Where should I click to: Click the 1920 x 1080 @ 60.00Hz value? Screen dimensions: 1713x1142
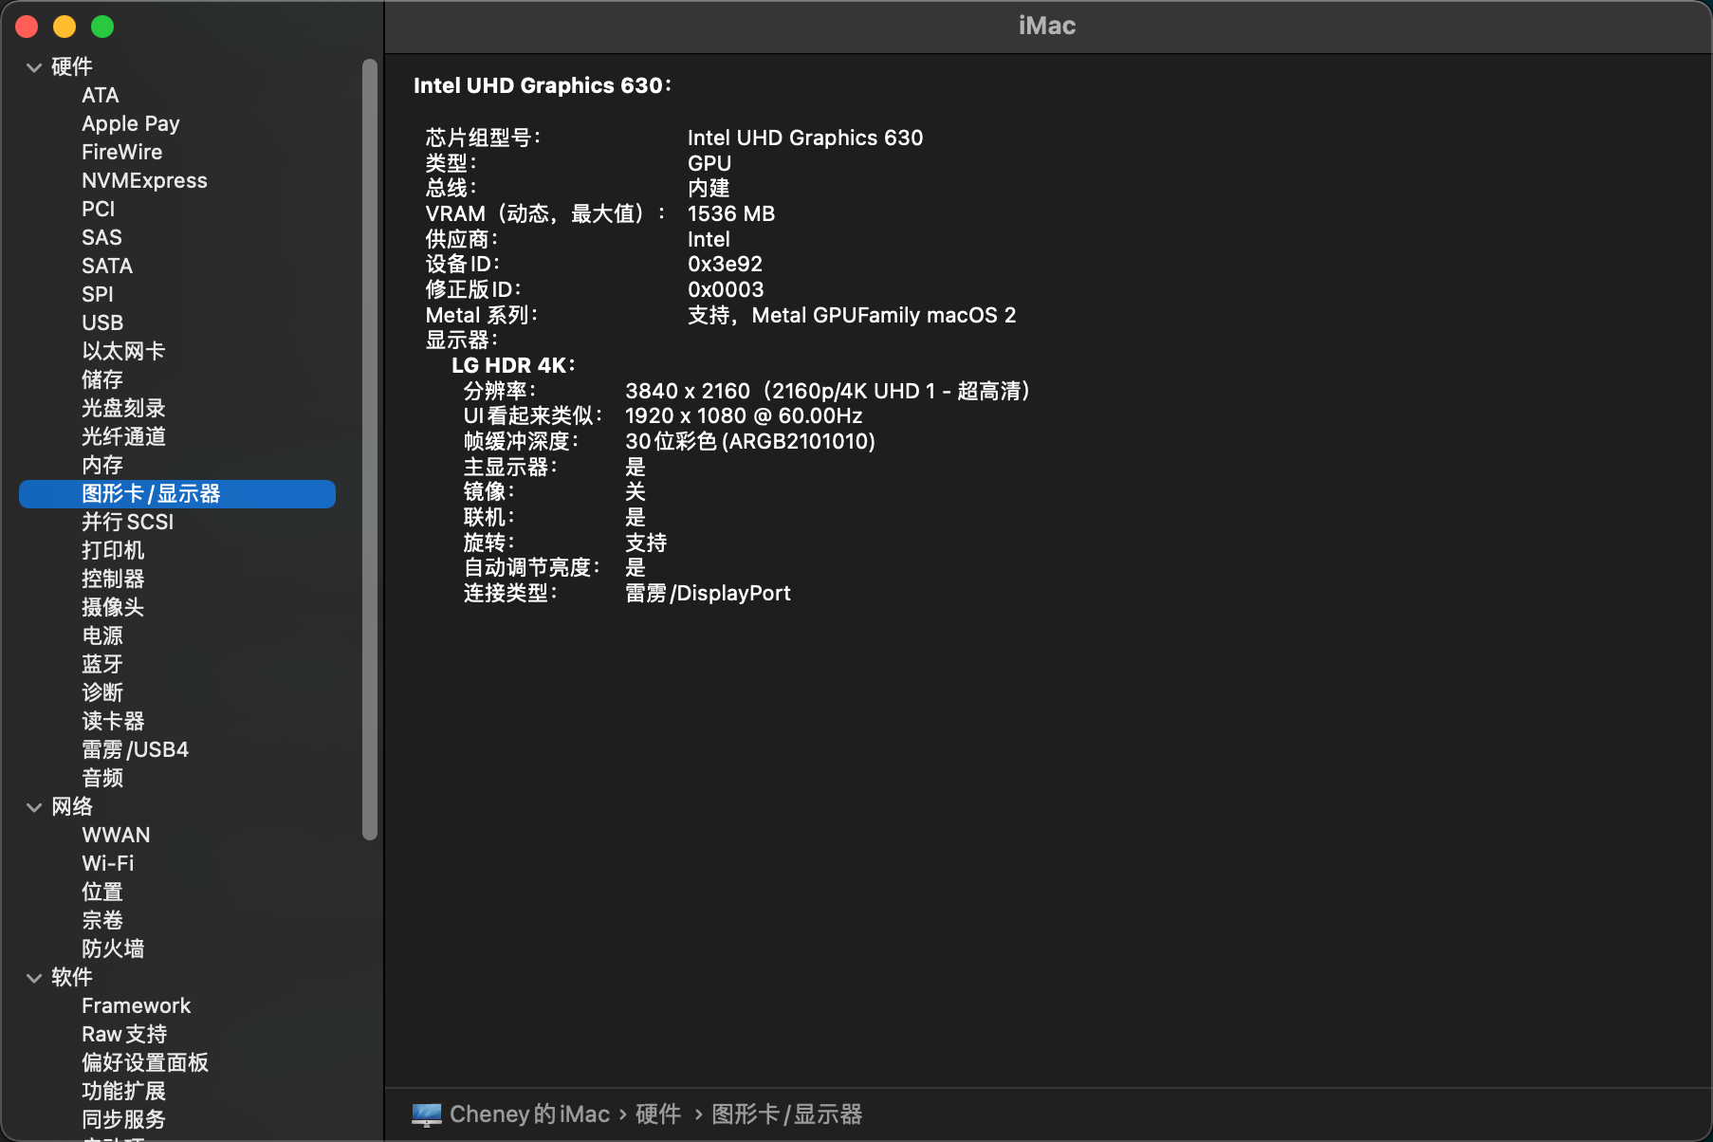[744, 416]
